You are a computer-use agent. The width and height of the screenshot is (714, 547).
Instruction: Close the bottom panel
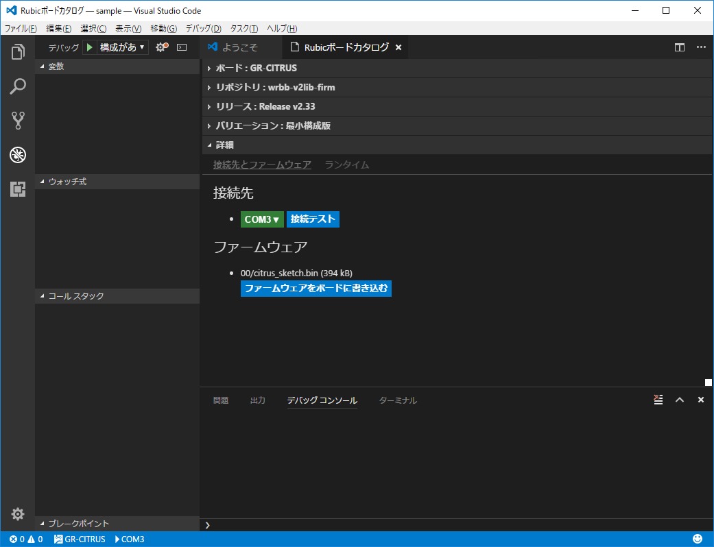click(701, 400)
